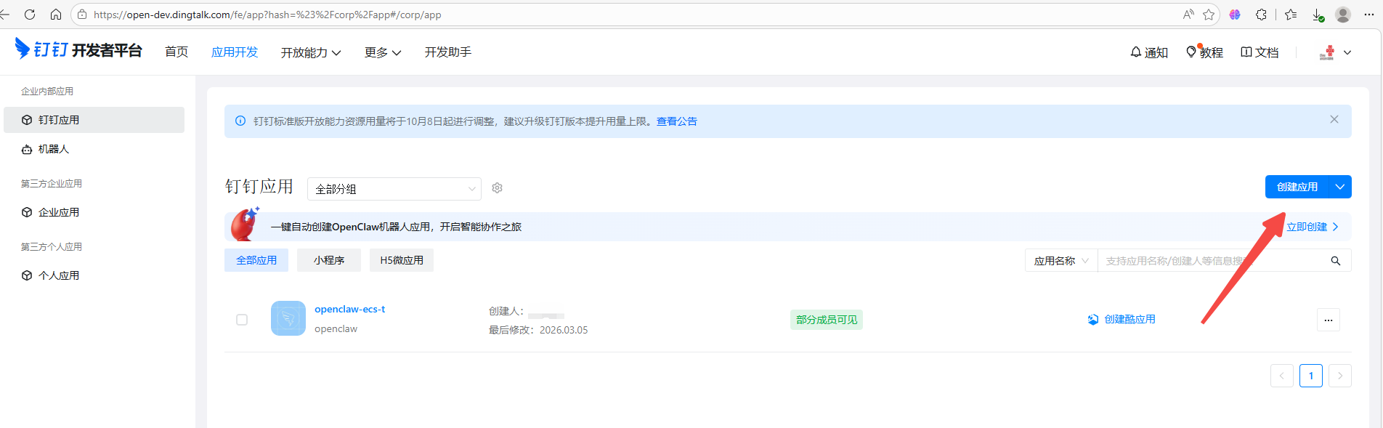Image resolution: width=1383 pixels, height=428 pixels.
Task: Switch to the 全部应用 tab
Action: [x=256, y=260]
